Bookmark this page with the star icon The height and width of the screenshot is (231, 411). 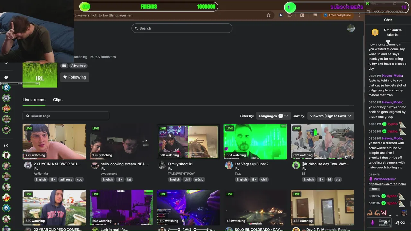point(268,15)
